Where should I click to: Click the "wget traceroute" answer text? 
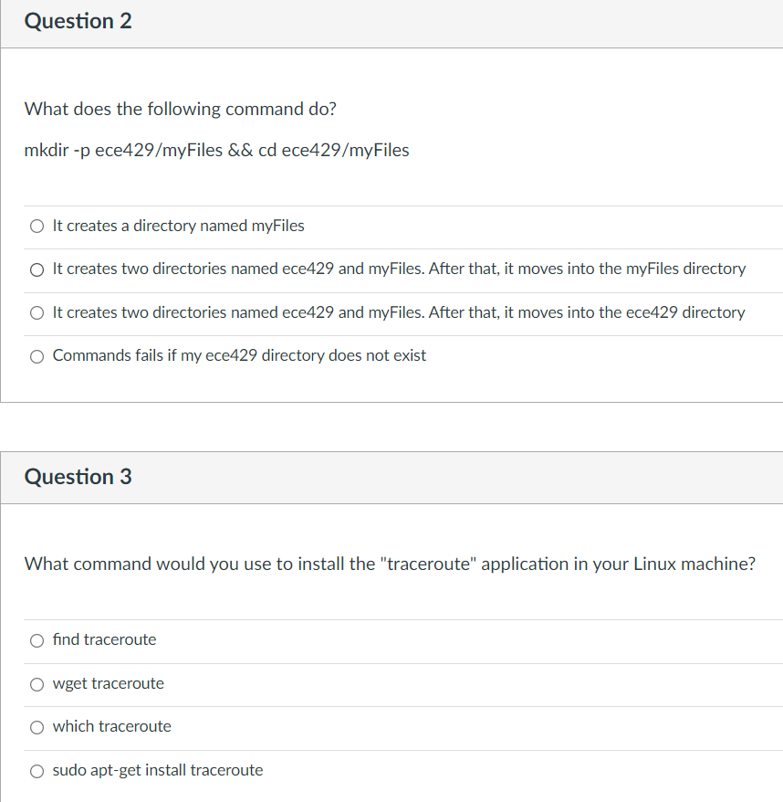(x=108, y=683)
